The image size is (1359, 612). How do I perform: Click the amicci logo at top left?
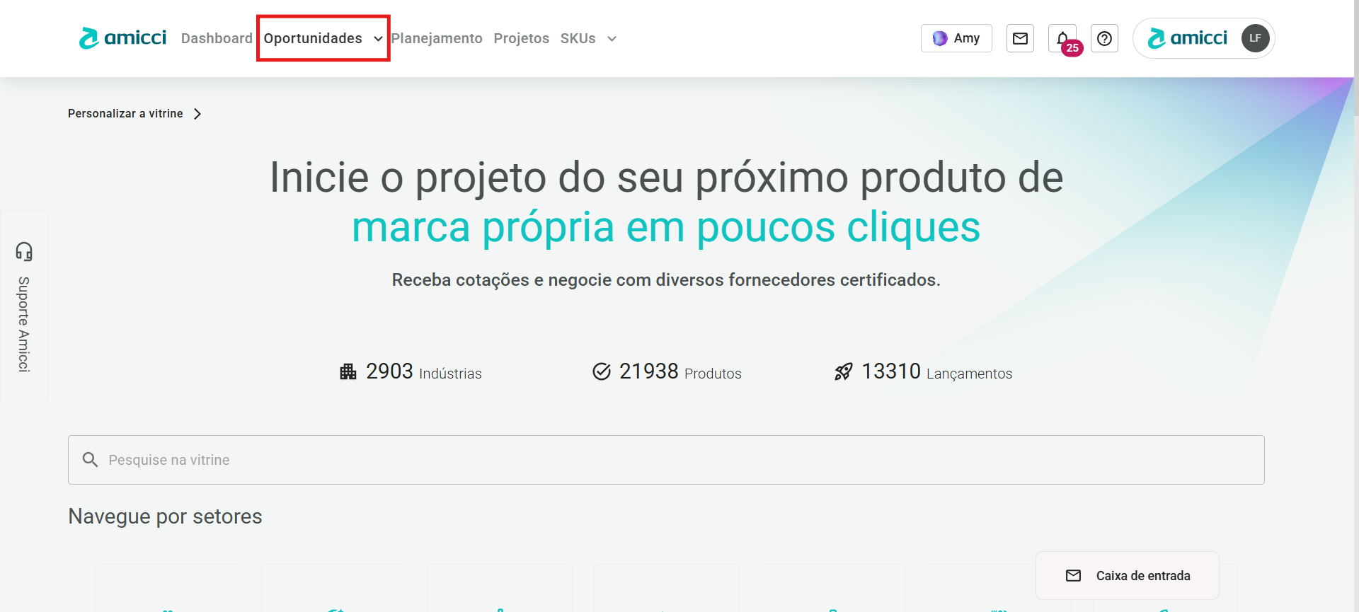123,37
